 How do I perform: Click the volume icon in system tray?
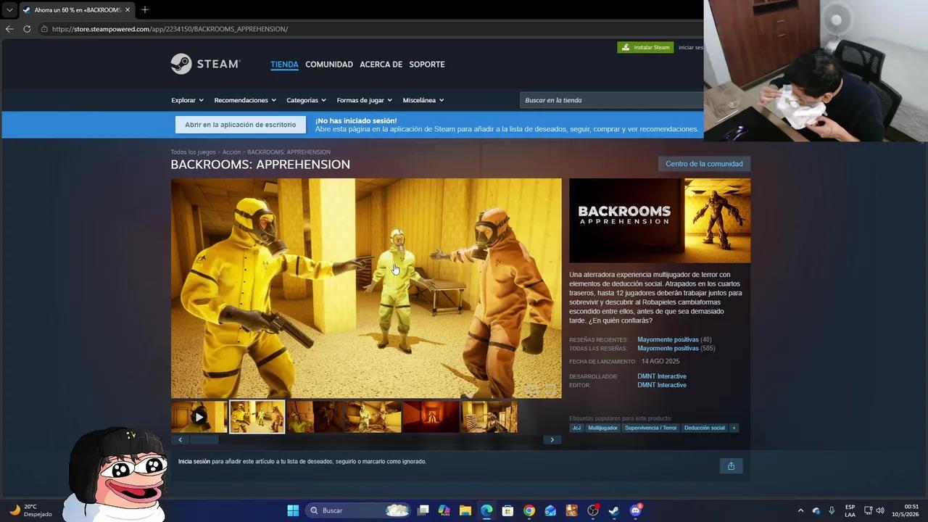[880, 510]
